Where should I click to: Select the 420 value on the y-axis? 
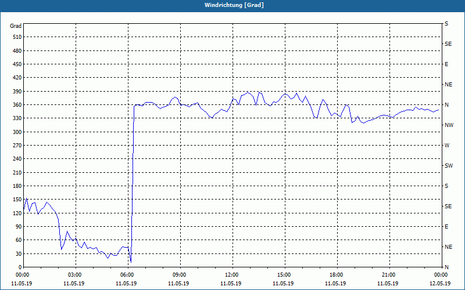(17, 78)
